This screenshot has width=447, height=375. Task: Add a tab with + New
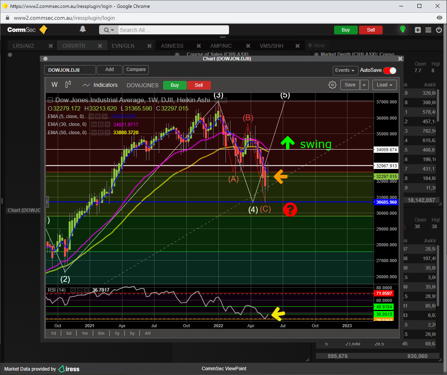click(316, 45)
